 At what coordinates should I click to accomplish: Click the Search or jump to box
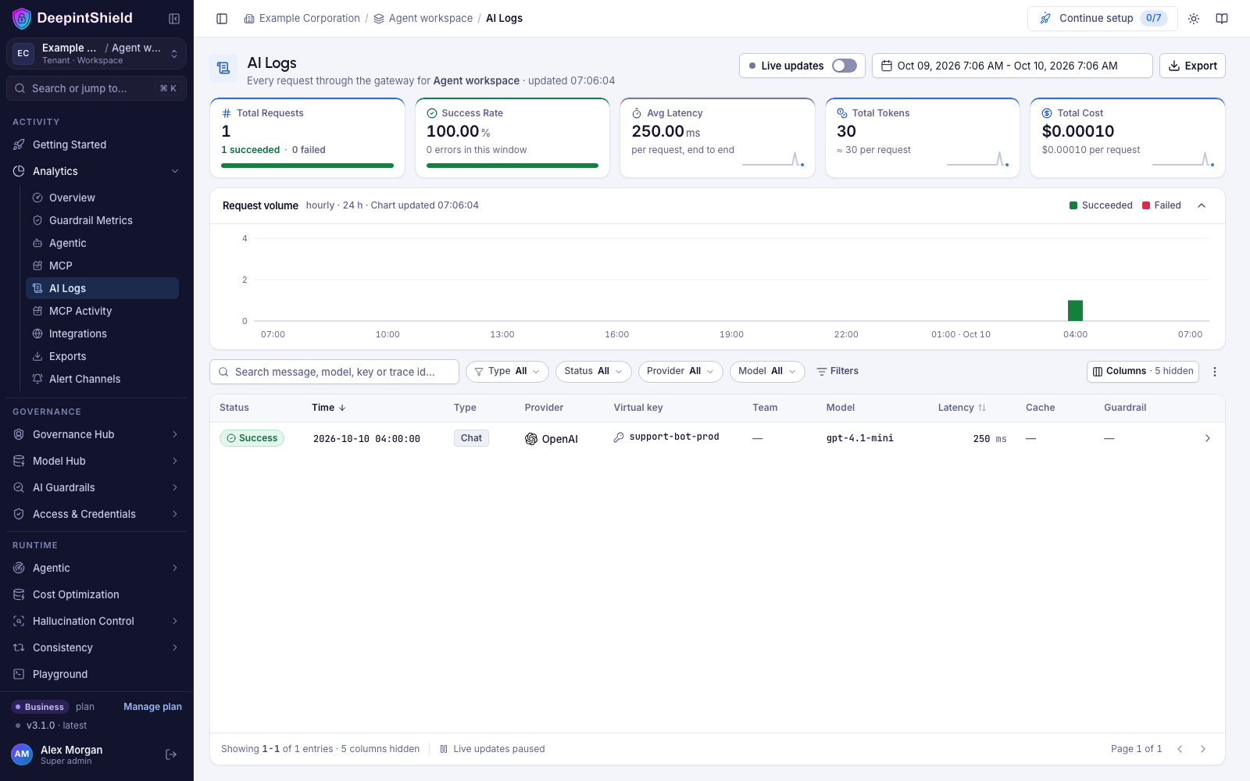pos(96,88)
